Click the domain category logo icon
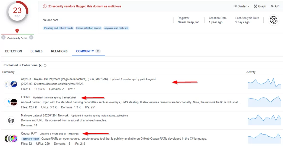283x146 pixels. [273, 20]
